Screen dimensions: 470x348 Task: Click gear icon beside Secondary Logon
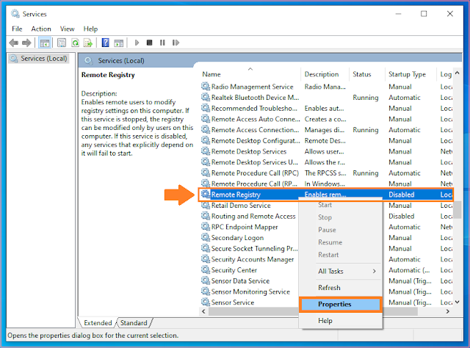click(206, 238)
